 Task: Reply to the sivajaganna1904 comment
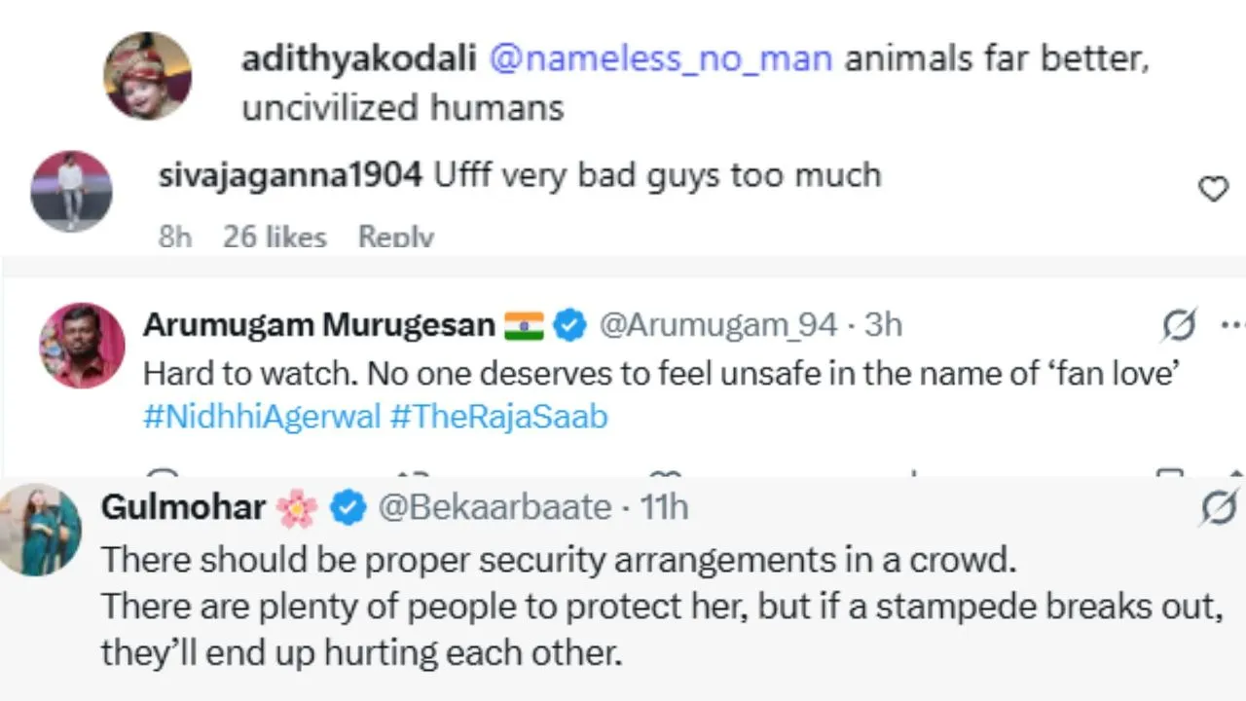[x=395, y=237]
